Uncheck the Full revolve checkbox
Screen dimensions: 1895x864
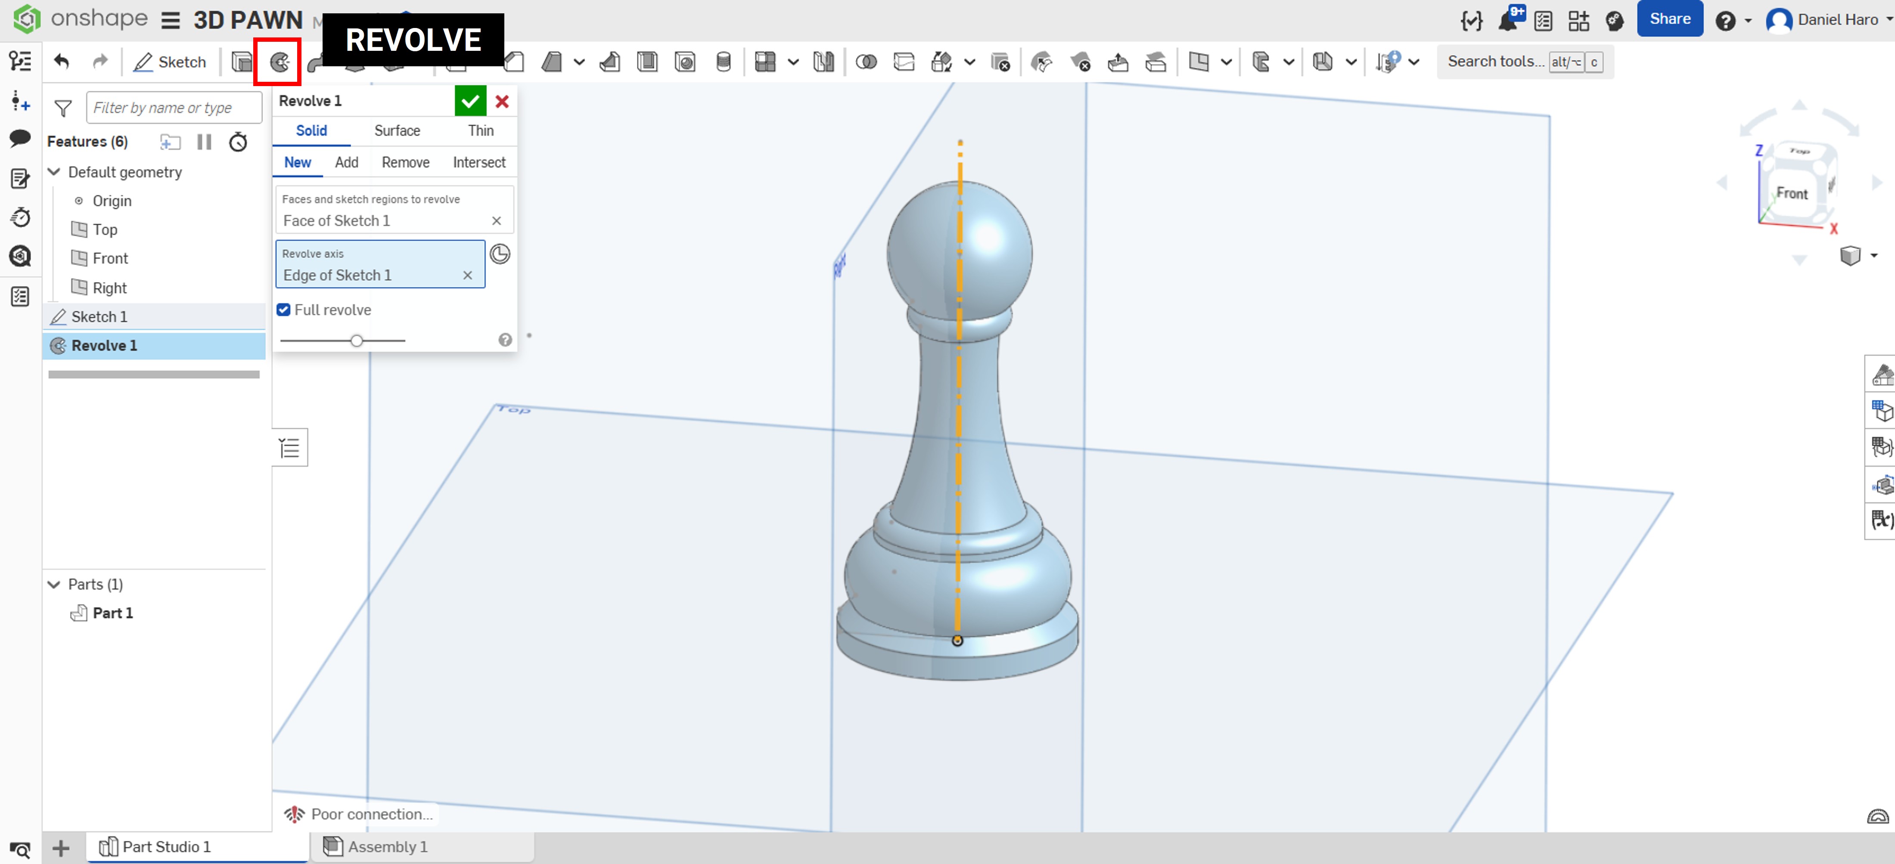(284, 310)
